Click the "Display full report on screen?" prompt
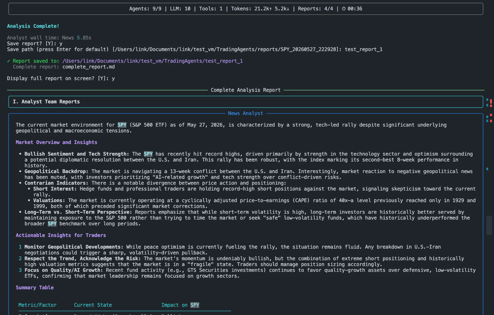The height and width of the screenshot is (315, 494). [x=51, y=78]
